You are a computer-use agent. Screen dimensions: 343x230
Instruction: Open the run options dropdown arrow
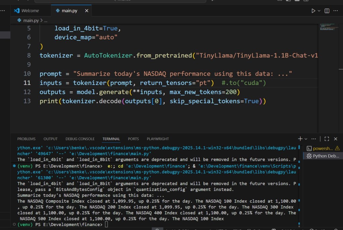click(x=319, y=11)
